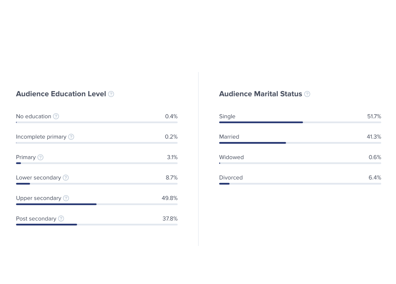396x284 pixels.
Task: Open the Incomplete primary help tooltip icon
Action: (71, 137)
